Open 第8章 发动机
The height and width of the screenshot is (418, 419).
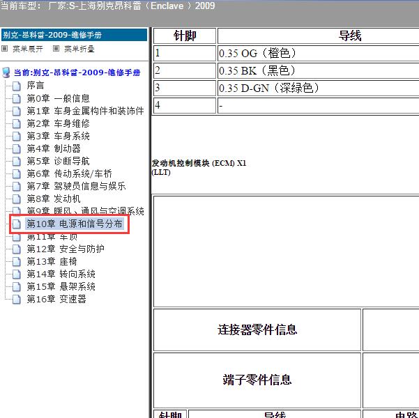[54, 199]
